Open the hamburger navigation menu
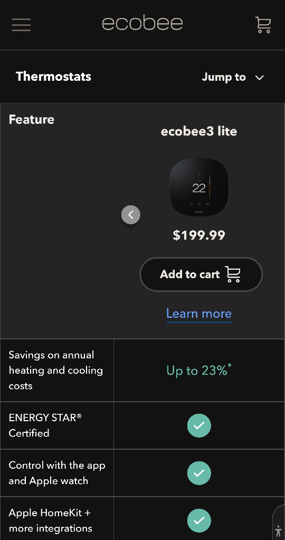This screenshot has height=540, width=285. [21, 24]
